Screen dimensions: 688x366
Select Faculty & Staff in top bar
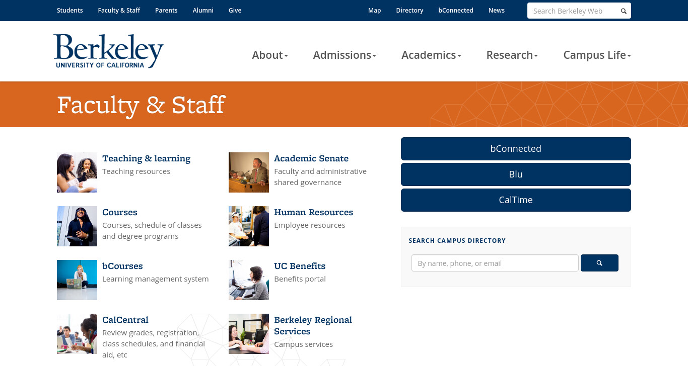119,10
